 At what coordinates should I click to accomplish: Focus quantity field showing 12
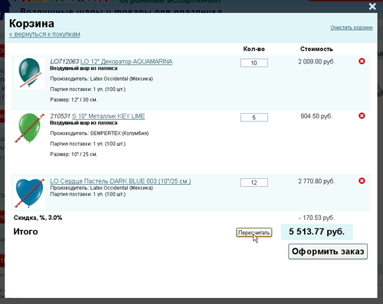click(254, 183)
